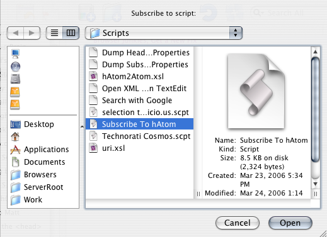Viewport: 327px width, 237px height.
Task: Click the preview pane vertical scrollbar thumb
Action: (315, 109)
